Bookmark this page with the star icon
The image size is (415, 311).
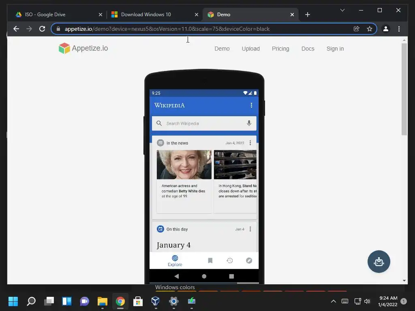tap(370, 29)
